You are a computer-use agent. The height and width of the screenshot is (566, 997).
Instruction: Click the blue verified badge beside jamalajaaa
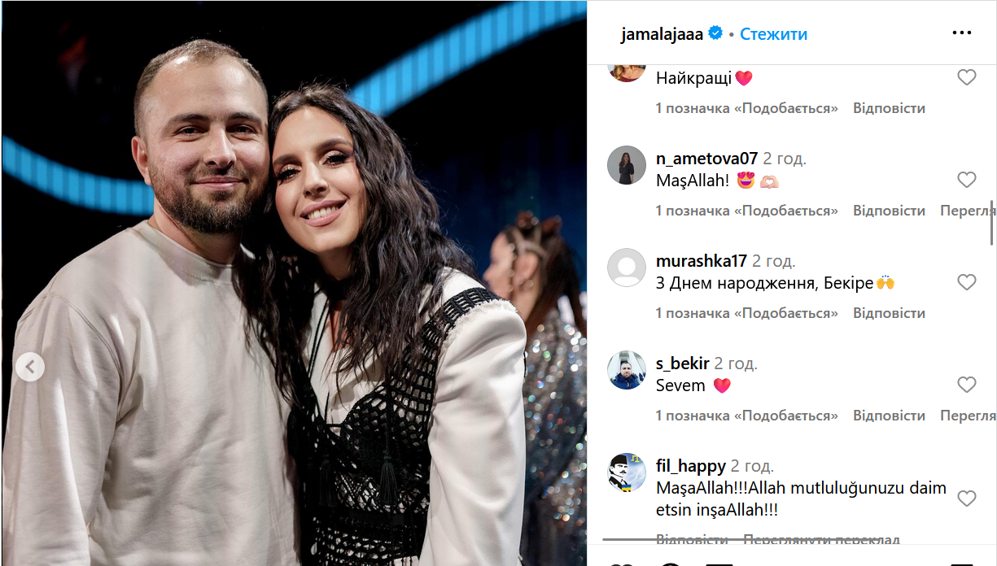[715, 33]
